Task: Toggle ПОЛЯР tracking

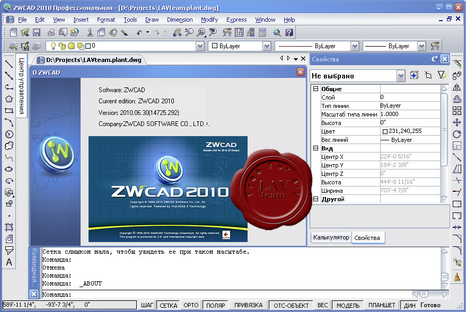Action: click(216, 305)
